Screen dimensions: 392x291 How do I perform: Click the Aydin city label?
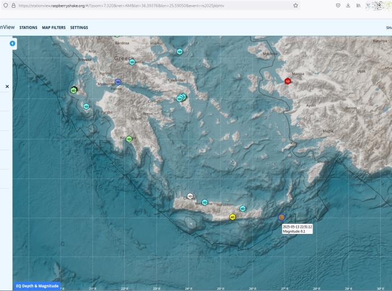[x=311, y=105]
